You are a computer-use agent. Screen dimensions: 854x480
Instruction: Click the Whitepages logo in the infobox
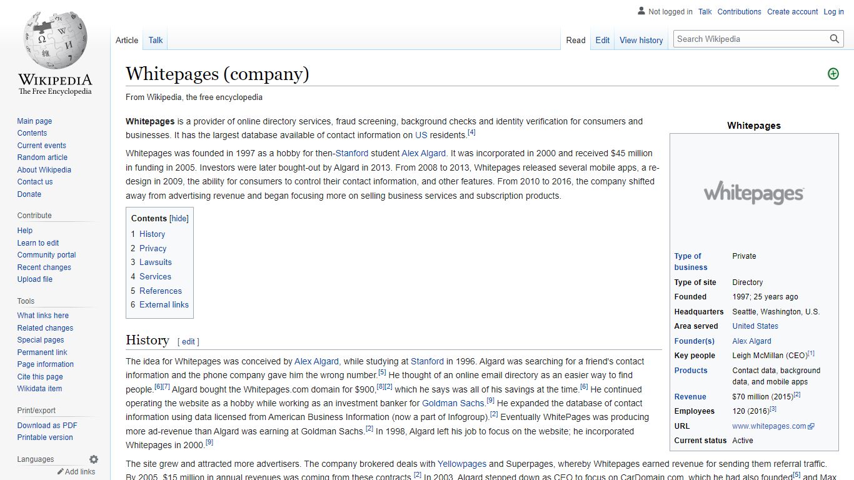tap(754, 192)
